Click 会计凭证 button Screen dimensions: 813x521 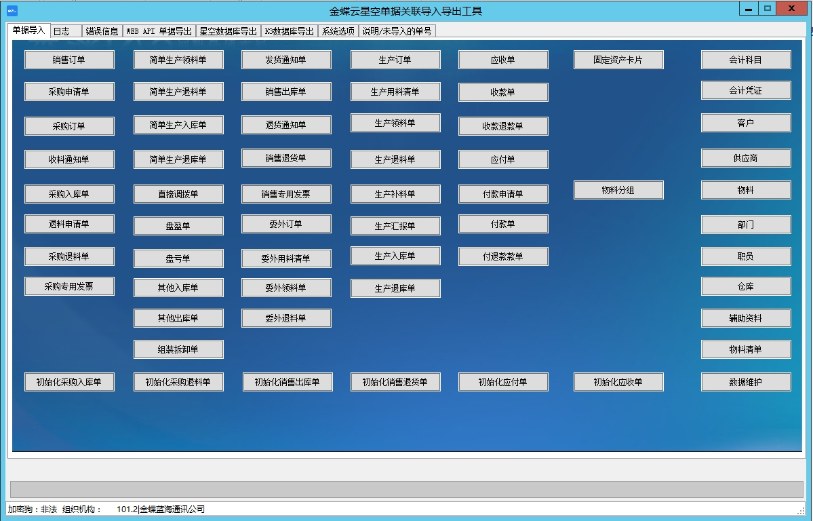click(x=746, y=90)
